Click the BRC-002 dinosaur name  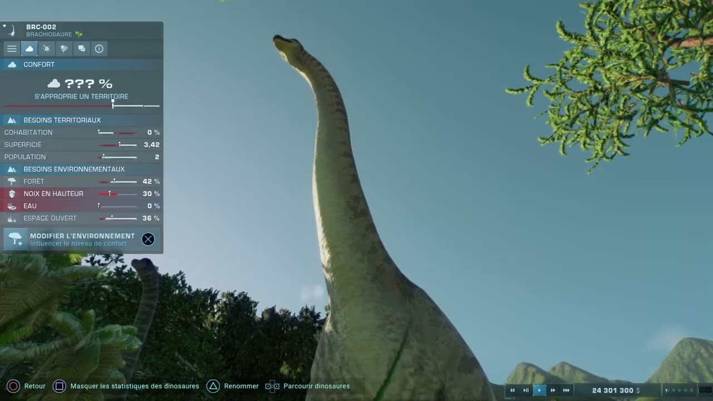pos(41,27)
